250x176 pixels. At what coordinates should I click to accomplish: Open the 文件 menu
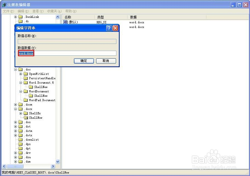(x=8, y=11)
